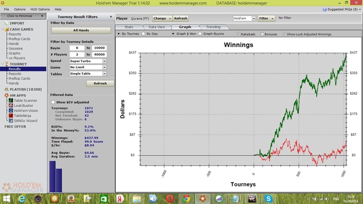Open Yandex from taskbar
363x204 pixels.
click(x=120, y=199)
